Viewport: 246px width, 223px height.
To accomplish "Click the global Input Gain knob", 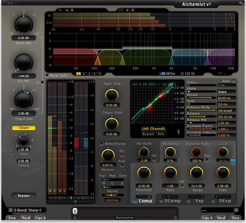I will pos(24,24).
